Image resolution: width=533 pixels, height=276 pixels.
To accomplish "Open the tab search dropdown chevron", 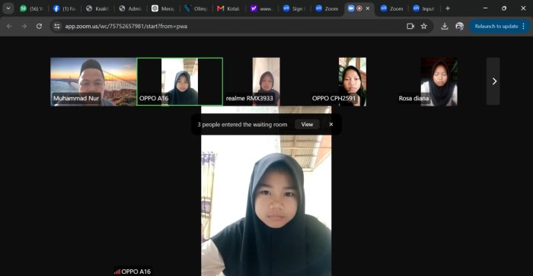I will click(x=8, y=8).
